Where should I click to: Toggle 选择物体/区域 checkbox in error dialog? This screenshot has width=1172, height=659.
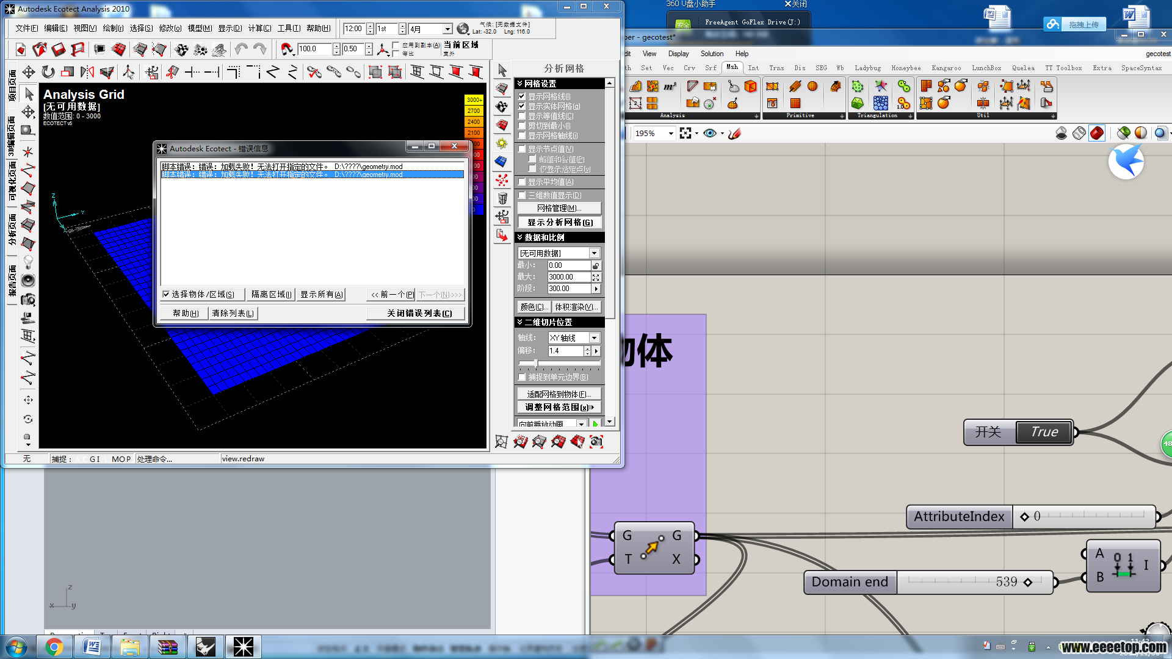pos(165,294)
